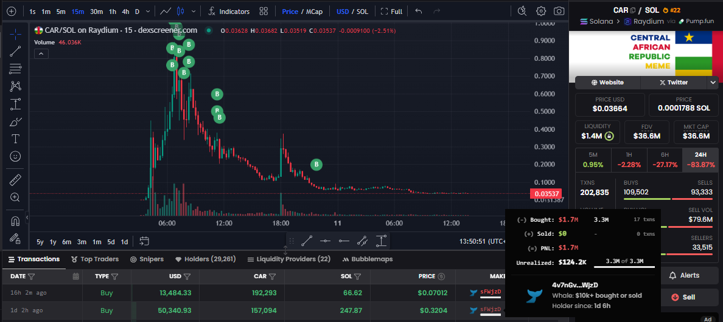Image resolution: width=723 pixels, height=322 pixels.
Task: Open the Snipers tab
Action: 147,259
